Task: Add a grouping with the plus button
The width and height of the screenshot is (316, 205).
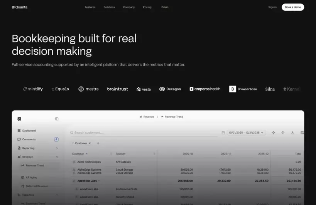Action: (98, 143)
